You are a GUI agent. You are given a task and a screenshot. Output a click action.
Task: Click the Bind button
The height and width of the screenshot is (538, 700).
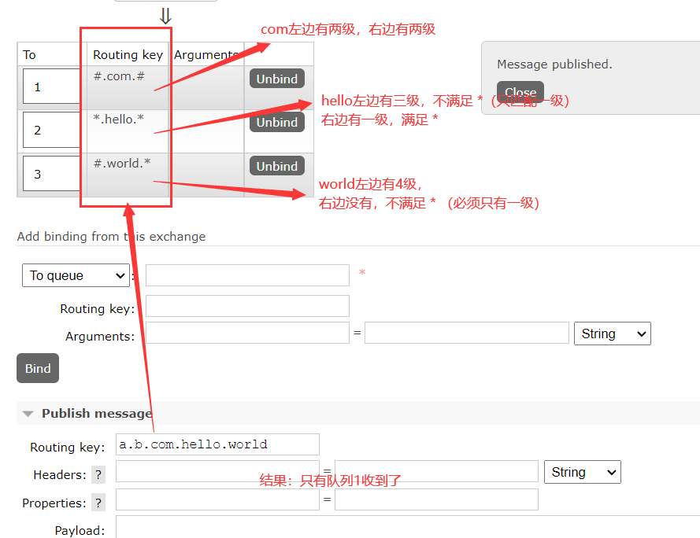point(38,368)
